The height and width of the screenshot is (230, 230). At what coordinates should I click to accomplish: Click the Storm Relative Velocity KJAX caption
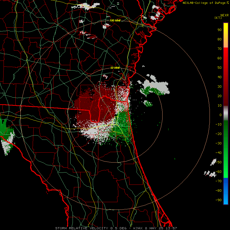point(116,228)
